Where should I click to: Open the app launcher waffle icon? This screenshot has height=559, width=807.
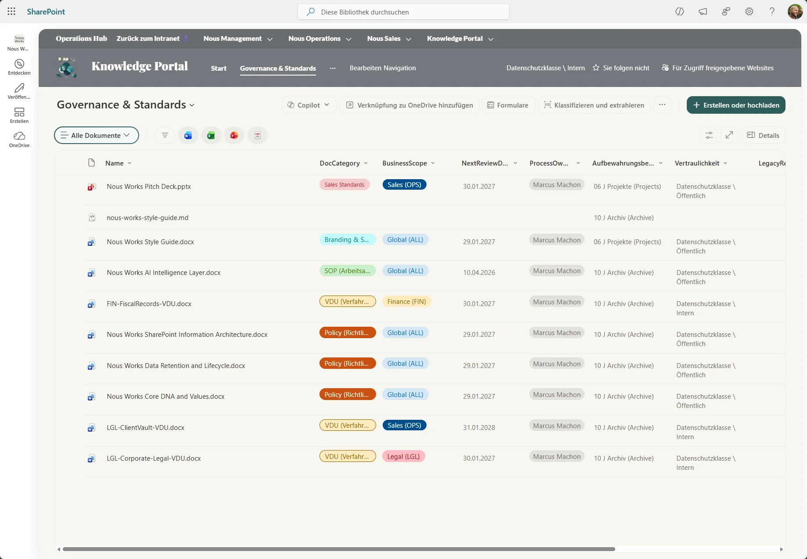pos(11,11)
